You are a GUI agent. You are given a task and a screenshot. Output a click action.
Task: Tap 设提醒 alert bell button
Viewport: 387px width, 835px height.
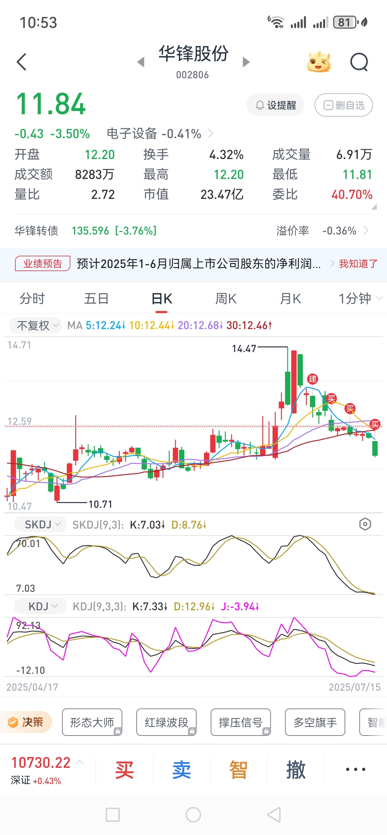276,105
